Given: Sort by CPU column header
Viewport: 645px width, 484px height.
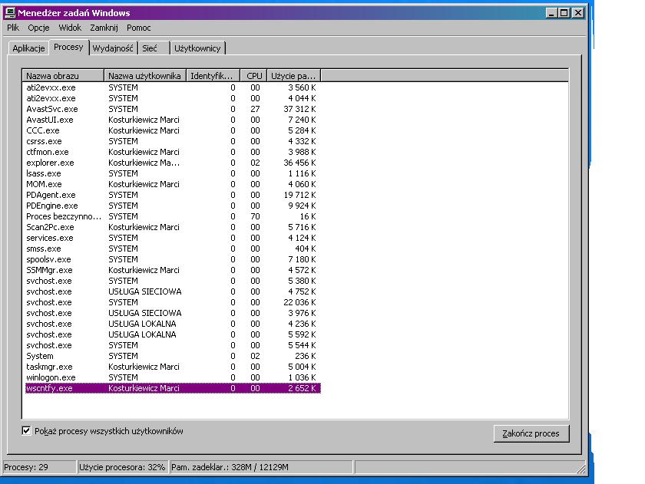Looking at the screenshot, I should [x=254, y=76].
